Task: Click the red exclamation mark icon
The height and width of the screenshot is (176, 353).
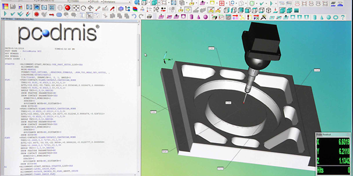Action: pyautogui.click(x=249, y=17)
